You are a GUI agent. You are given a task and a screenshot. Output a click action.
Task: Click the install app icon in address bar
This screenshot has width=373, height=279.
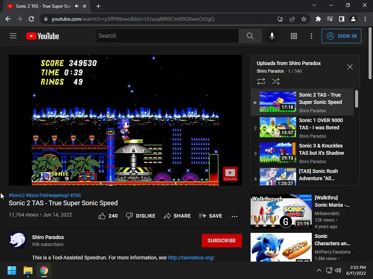pyautogui.click(x=280, y=19)
